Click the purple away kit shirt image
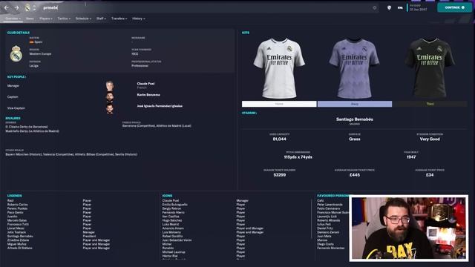The image size is (475, 267). (x=354, y=68)
